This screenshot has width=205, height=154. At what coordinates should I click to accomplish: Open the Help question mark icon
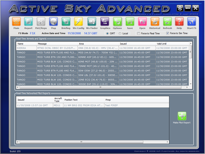pos(179,21)
